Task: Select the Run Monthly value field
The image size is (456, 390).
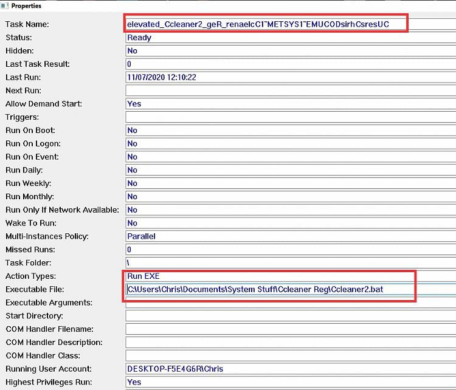Action: [291, 196]
